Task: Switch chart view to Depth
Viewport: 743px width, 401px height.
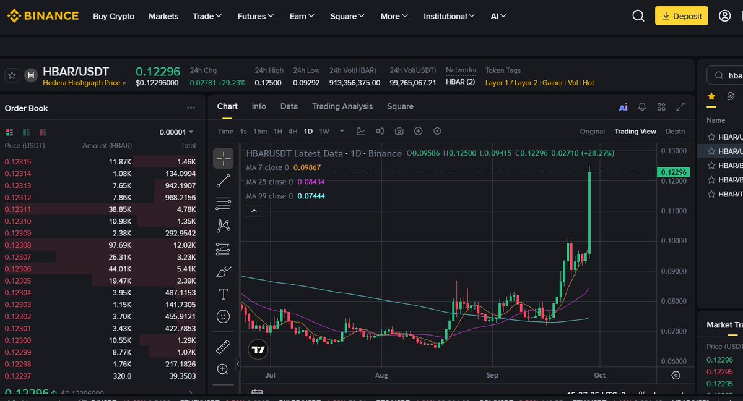Action: tap(676, 131)
